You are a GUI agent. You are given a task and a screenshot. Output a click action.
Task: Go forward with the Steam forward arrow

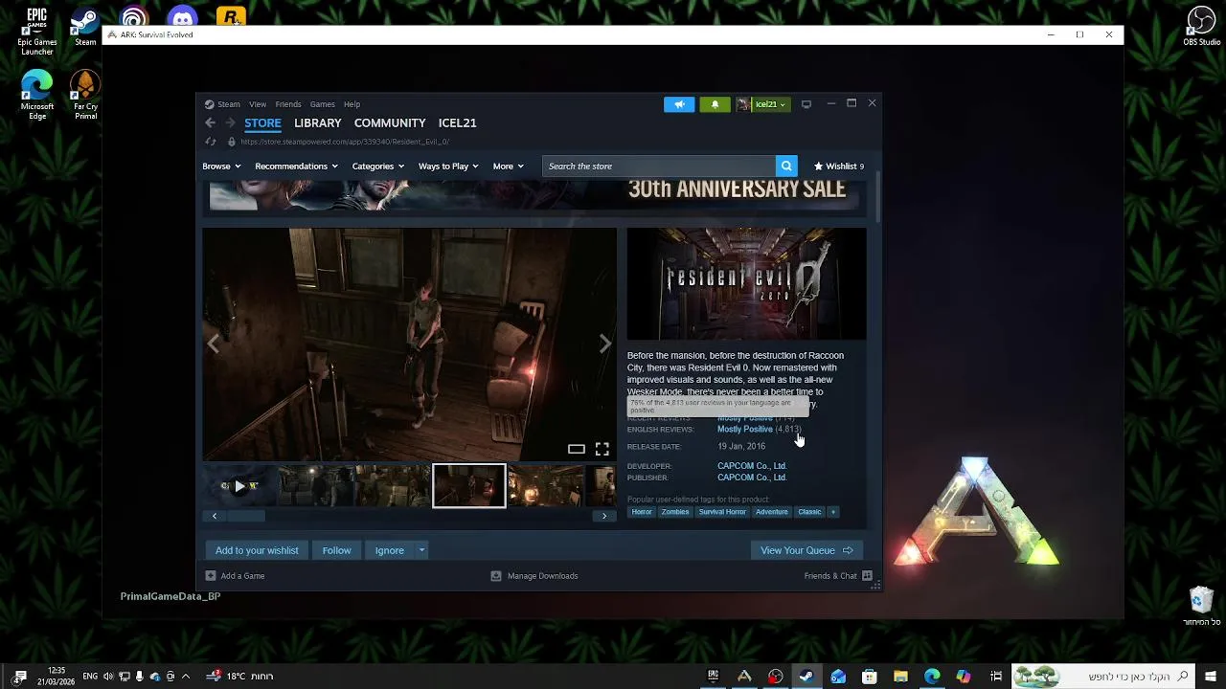[230, 122]
